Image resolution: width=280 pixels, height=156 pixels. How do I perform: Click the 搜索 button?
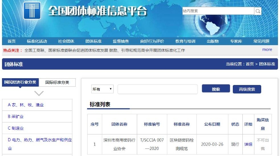click(216, 89)
